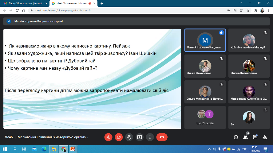The width and height of the screenshot is (273, 153).
Task: Open the network icon in the tray
Action: [239, 149]
